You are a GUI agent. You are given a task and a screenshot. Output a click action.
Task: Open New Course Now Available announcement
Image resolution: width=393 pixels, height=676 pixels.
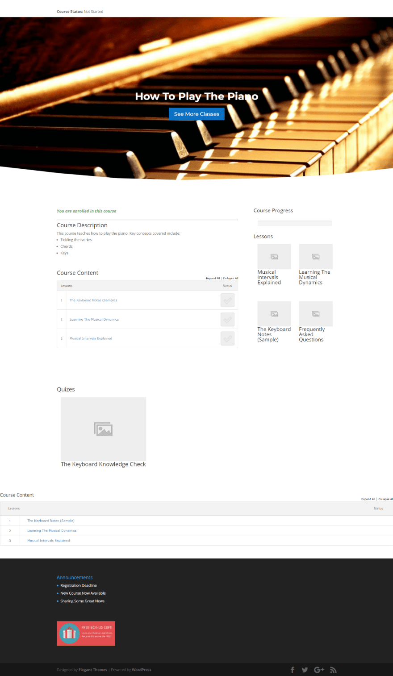[83, 593]
